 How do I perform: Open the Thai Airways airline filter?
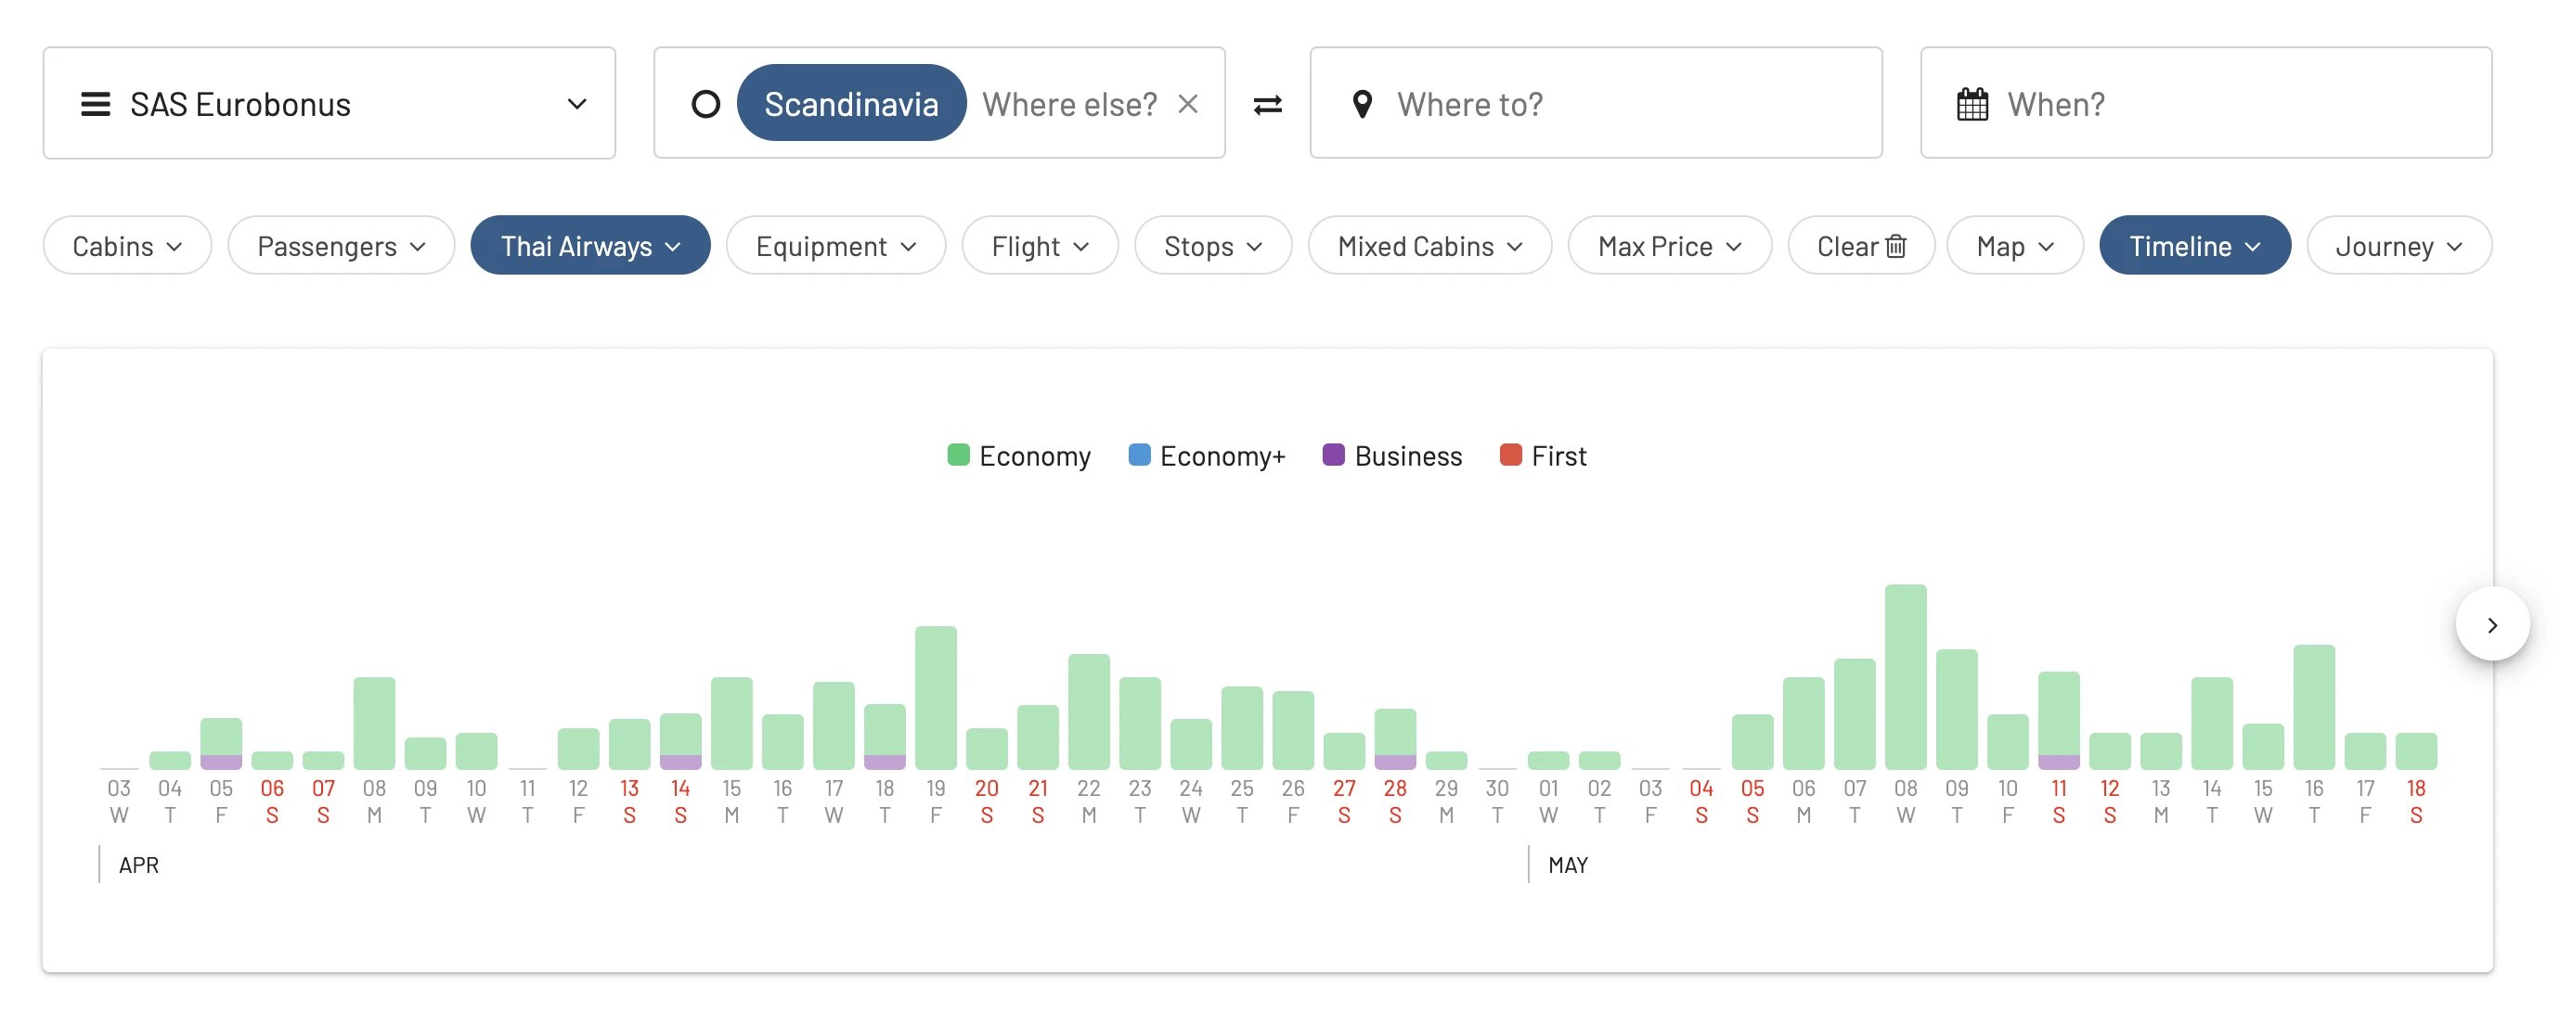pyautogui.click(x=590, y=245)
